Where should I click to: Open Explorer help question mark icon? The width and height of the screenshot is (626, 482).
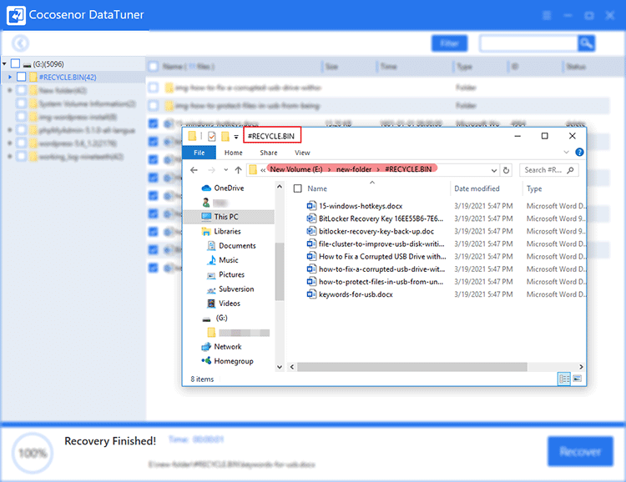pyautogui.click(x=579, y=152)
